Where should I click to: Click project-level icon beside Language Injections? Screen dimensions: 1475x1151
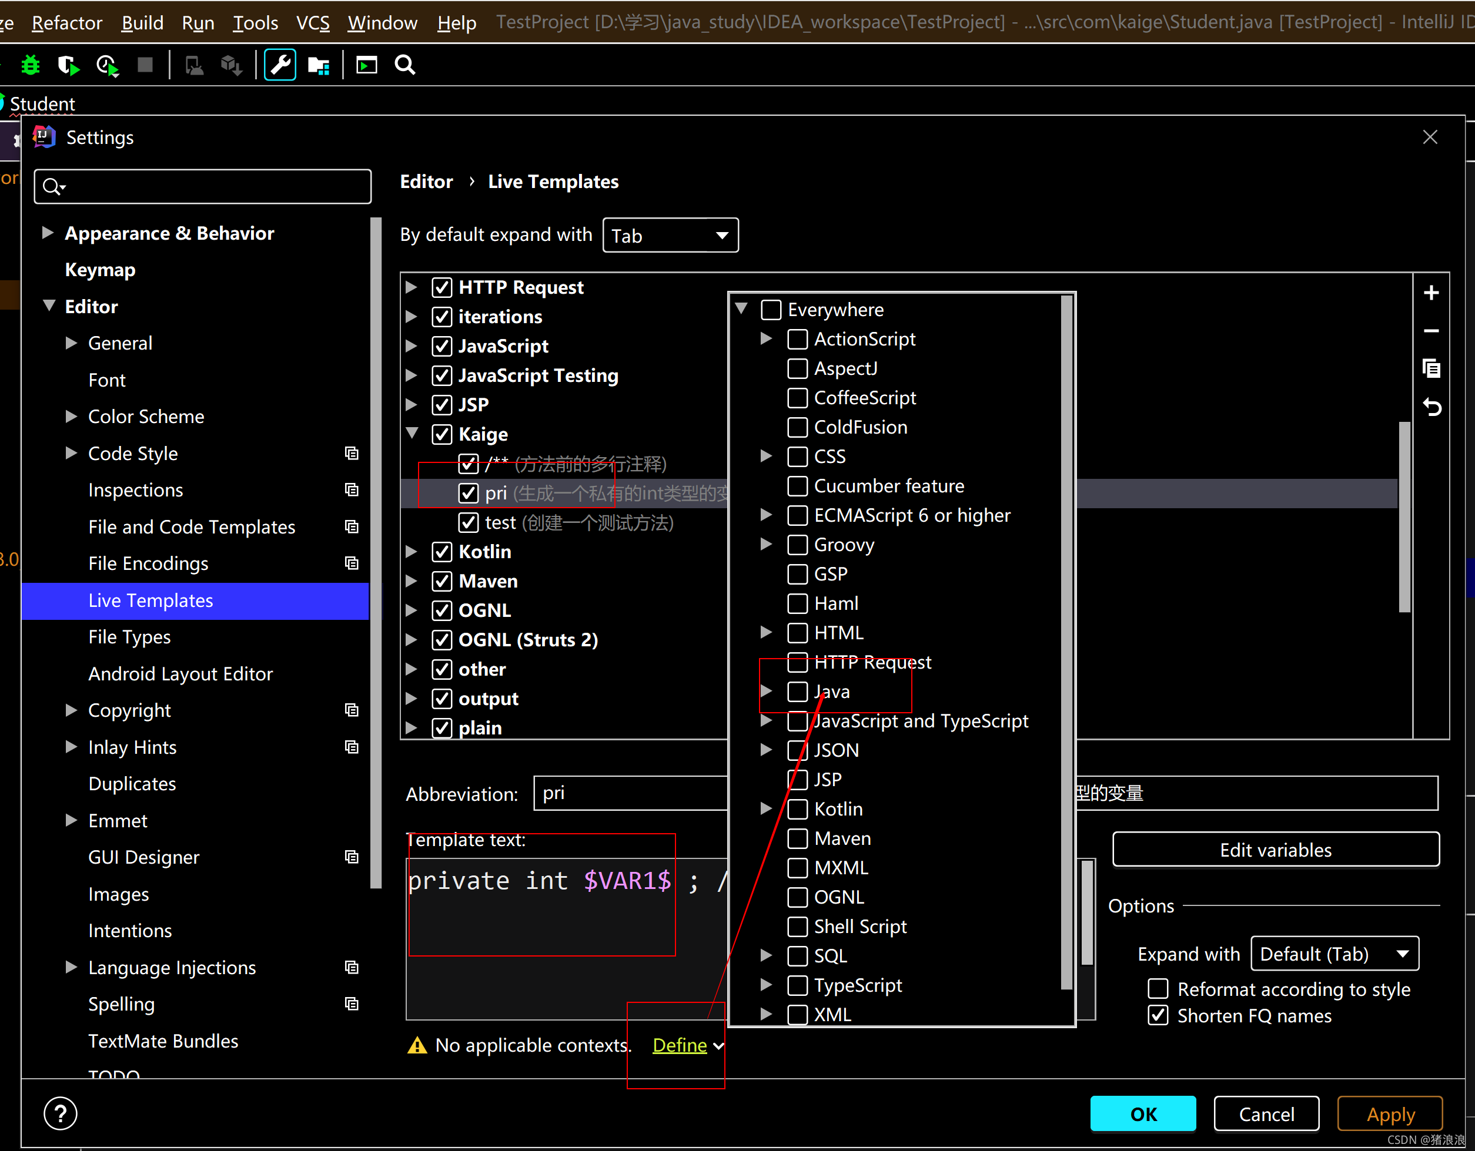pos(351,967)
